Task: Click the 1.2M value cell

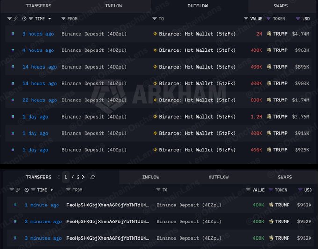Action: tap(256, 117)
